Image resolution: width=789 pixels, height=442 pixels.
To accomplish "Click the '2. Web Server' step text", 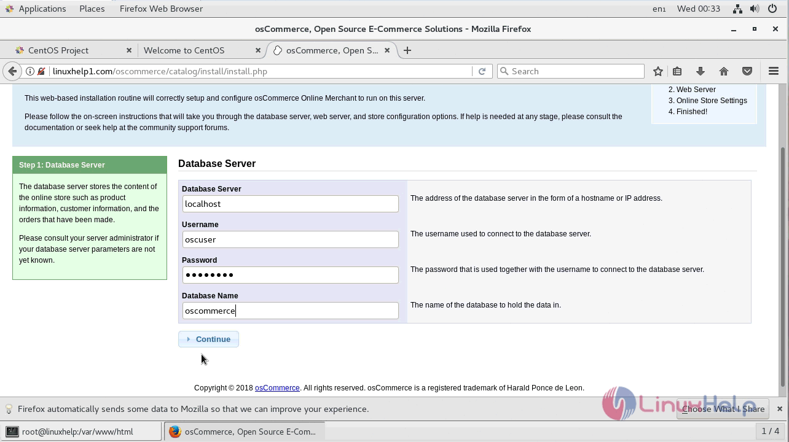I will click(692, 90).
